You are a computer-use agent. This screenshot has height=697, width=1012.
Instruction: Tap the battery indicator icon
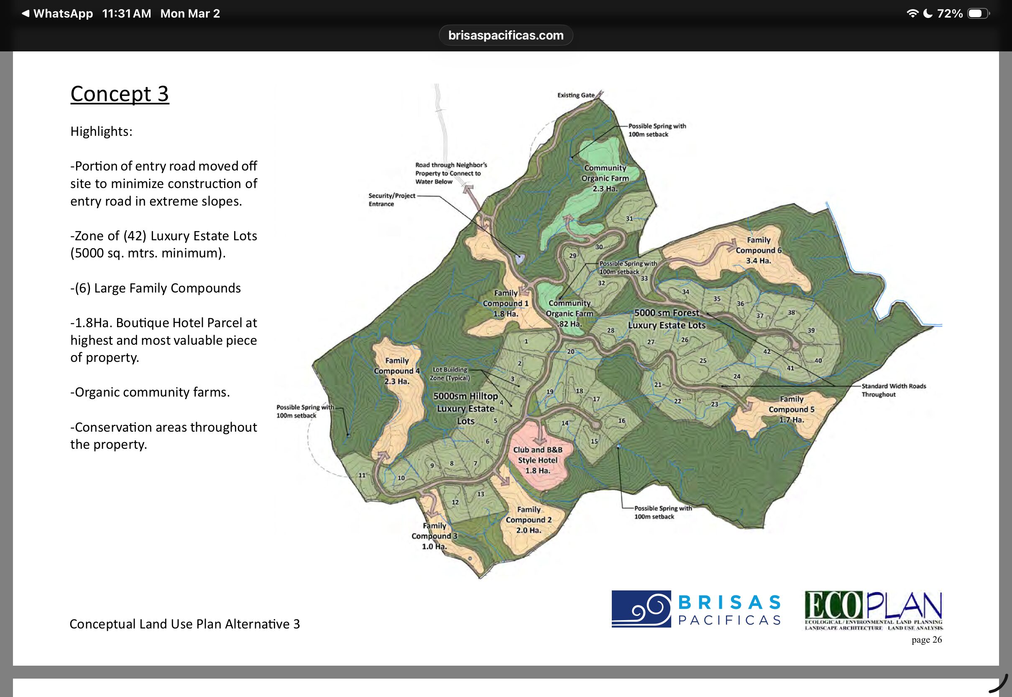[978, 13]
